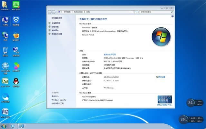Open the QQ penguin desktop icon
Image resolution: width=206 pixels, height=129 pixels.
tap(16, 81)
